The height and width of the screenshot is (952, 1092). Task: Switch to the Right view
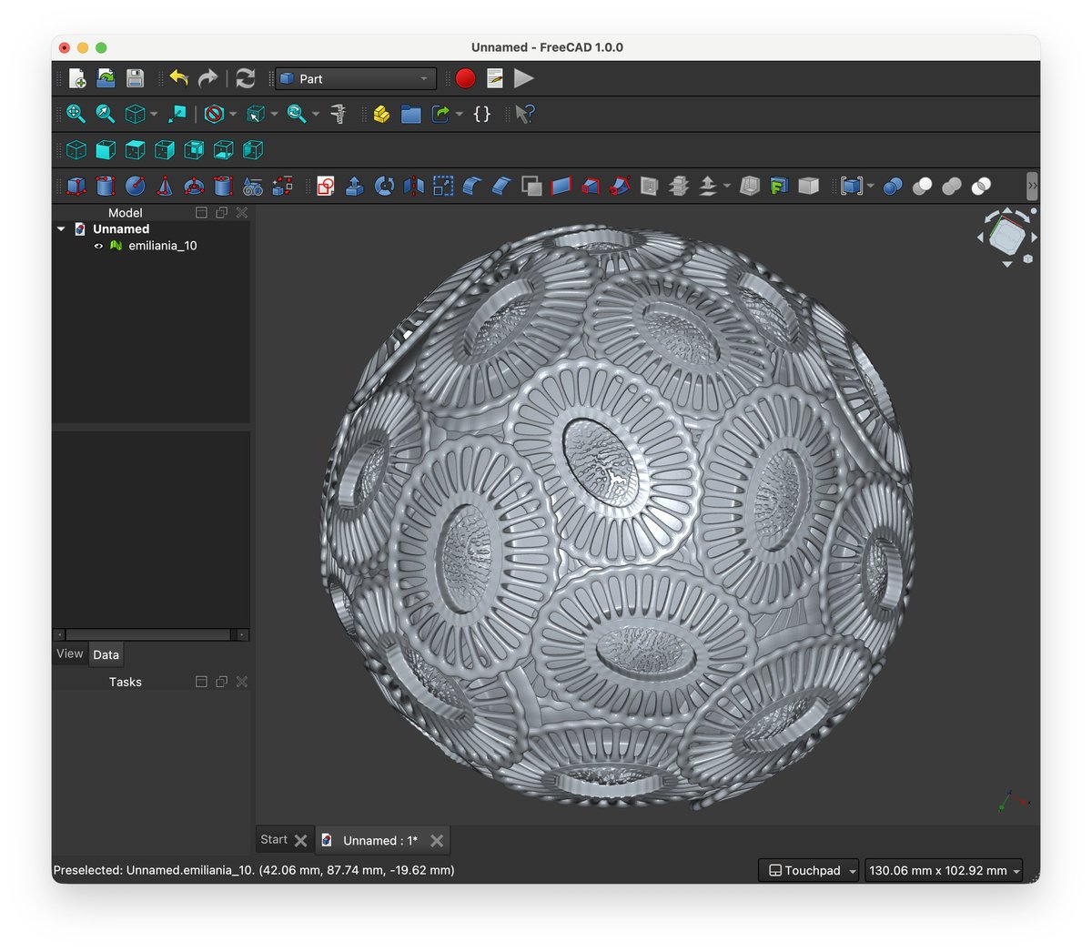pyautogui.click(x=165, y=150)
